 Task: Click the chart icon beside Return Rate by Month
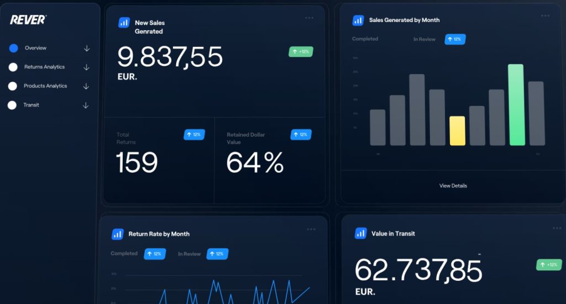tap(117, 234)
